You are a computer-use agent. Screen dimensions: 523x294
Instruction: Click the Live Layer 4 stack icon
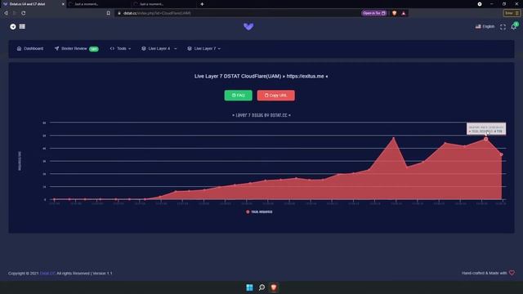click(144, 49)
